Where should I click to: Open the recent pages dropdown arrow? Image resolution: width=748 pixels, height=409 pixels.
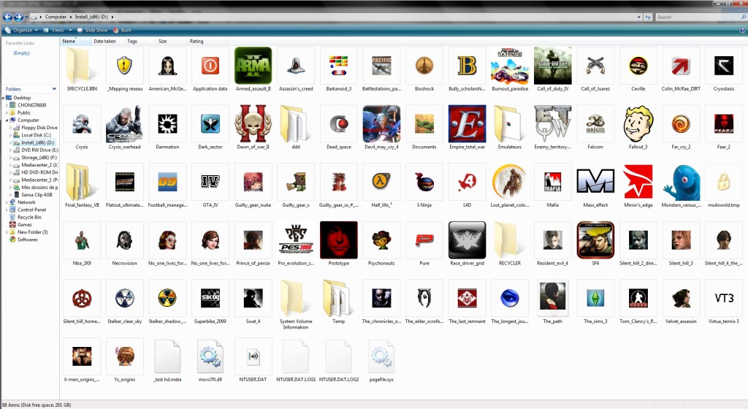[x=27, y=17]
